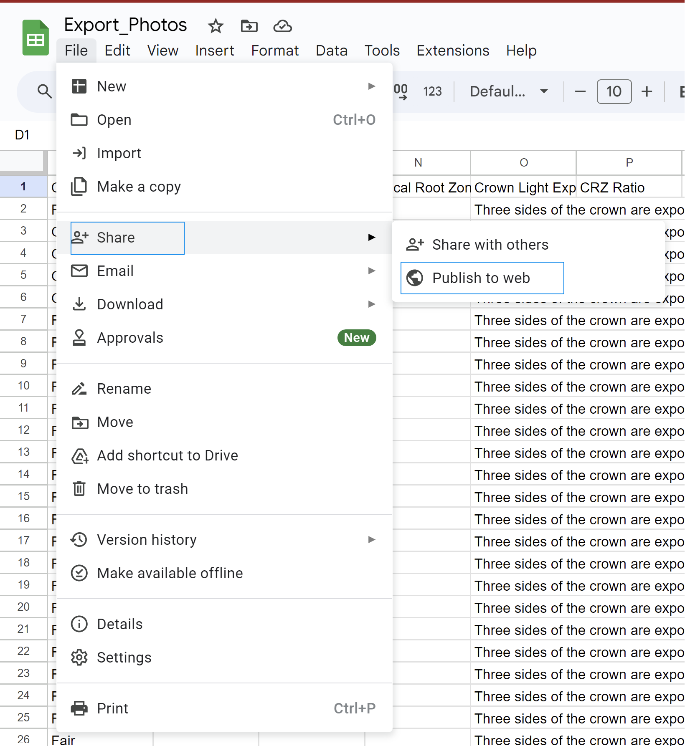Open the Insert menu

tap(215, 51)
